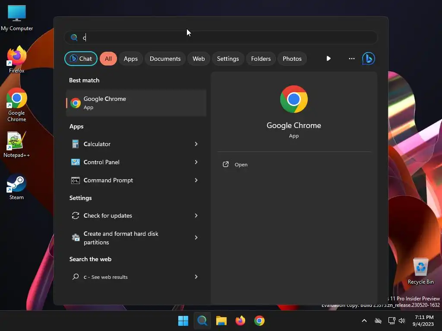Click the Control Panel icon

click(75, 162)
